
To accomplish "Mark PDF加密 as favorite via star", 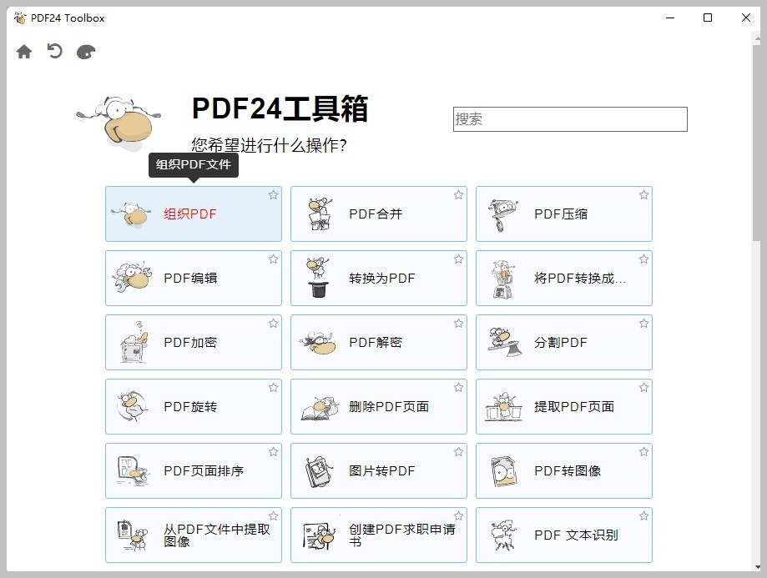I will (x=273, y=324).
